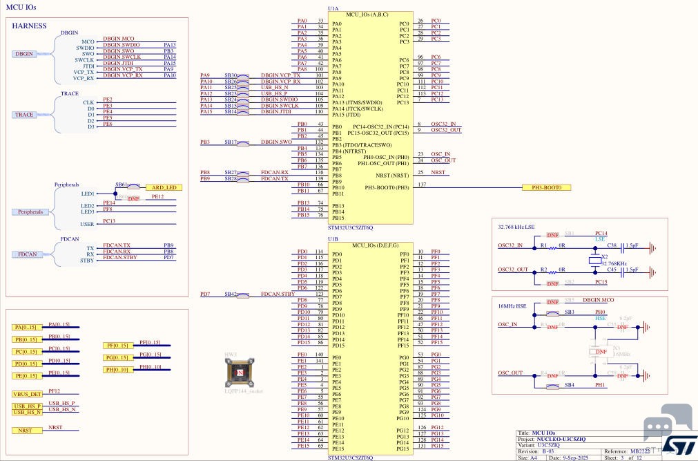The image size is (698, 461).
Task: Select the SB15 solder bridge symbol
Action: coord(243,106)
